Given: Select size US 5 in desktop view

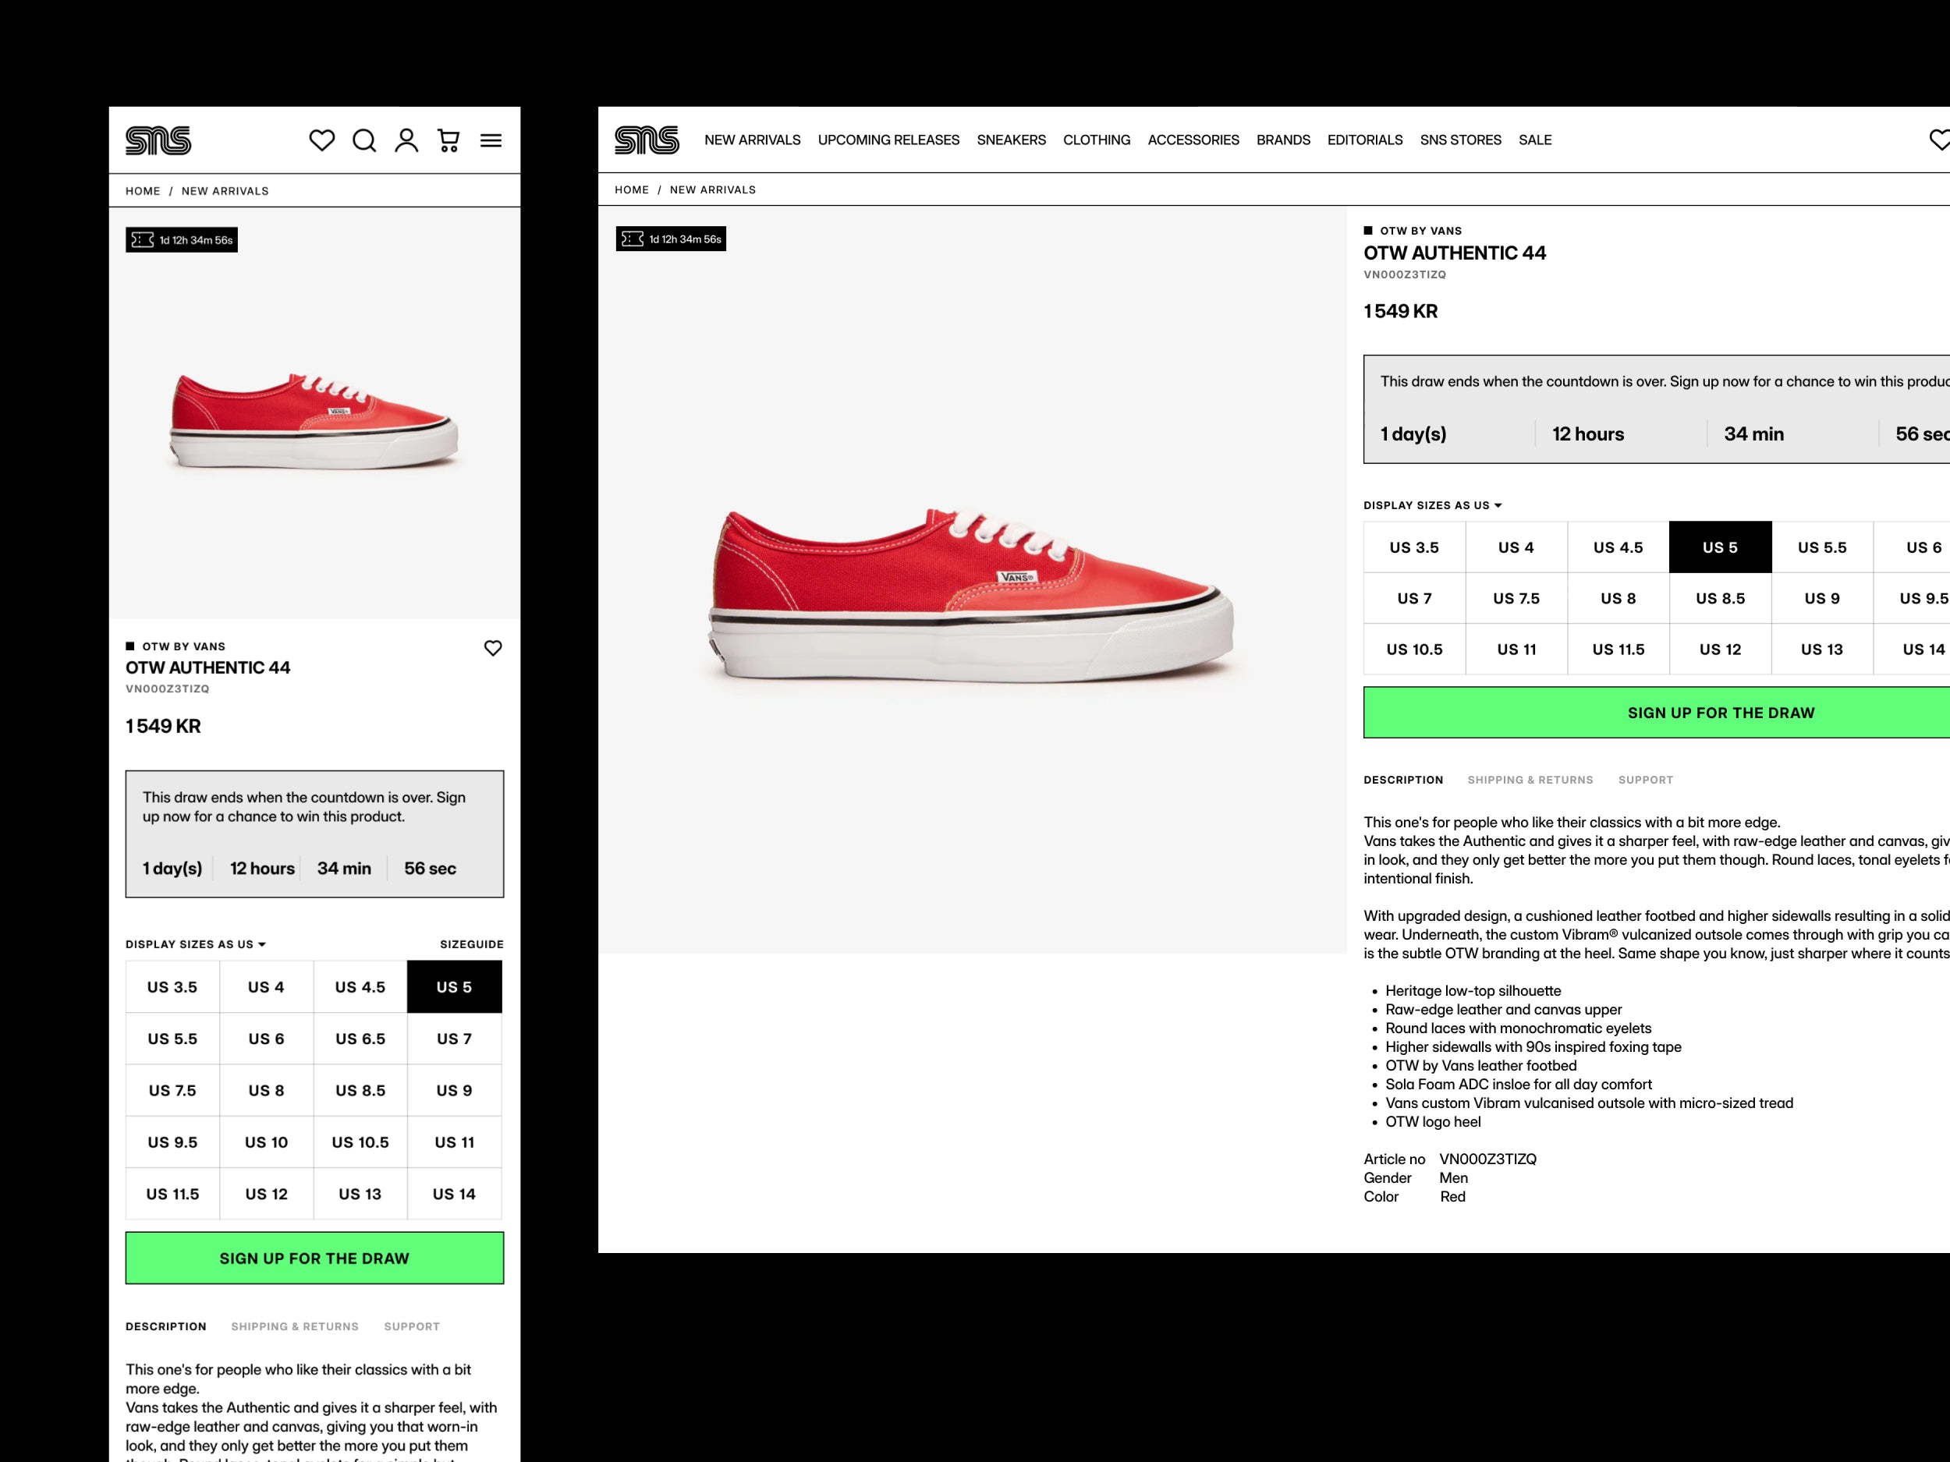Looking at the screenshot, I should tap(1721, 547).
